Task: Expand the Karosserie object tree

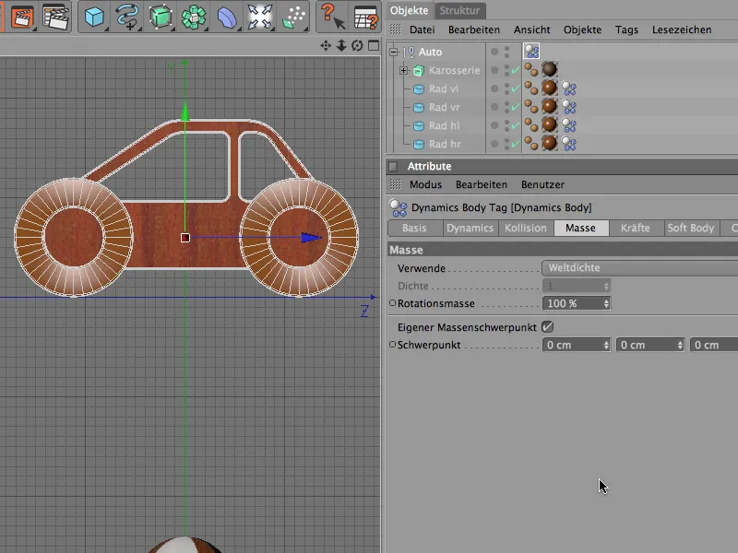Action: pos(403,71)
